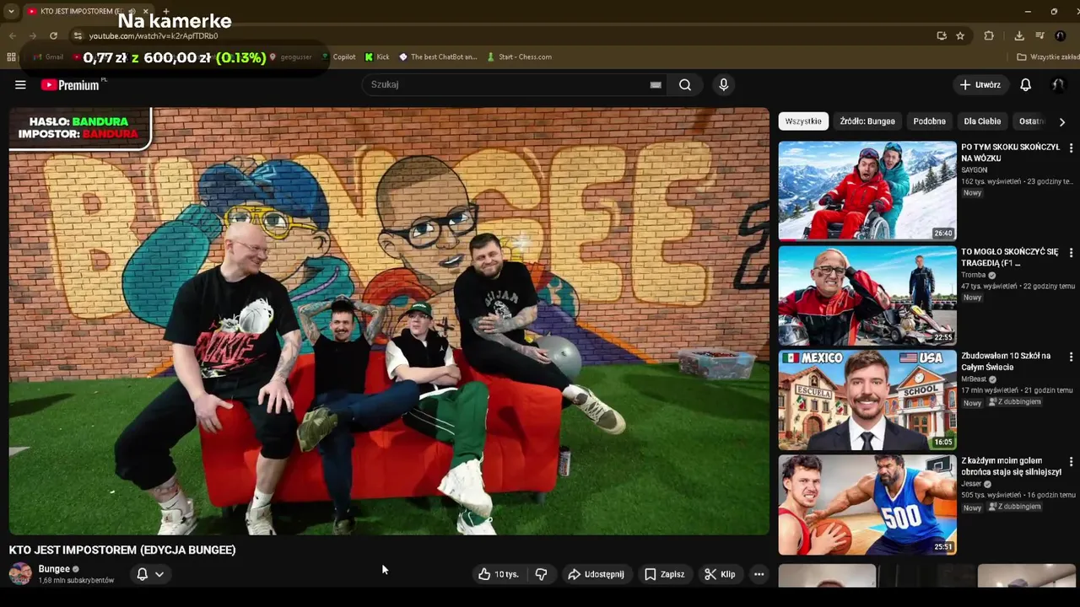This screenshot has width=1080, height=607.
Task: Open the Tromba F1 kart thumbnail
Action: [867, 295]
